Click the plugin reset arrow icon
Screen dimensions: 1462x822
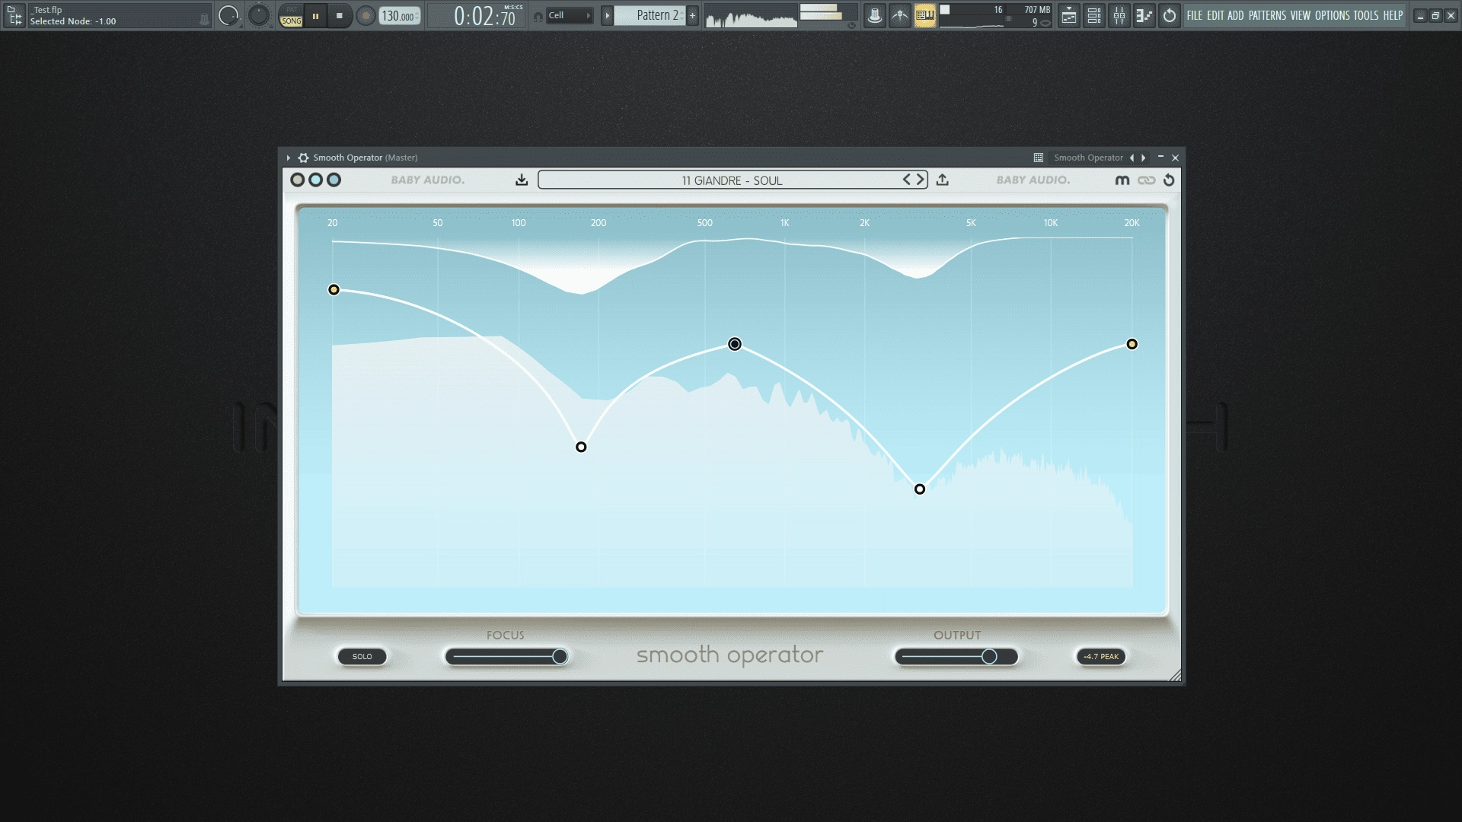click(x=1169, y=180)
